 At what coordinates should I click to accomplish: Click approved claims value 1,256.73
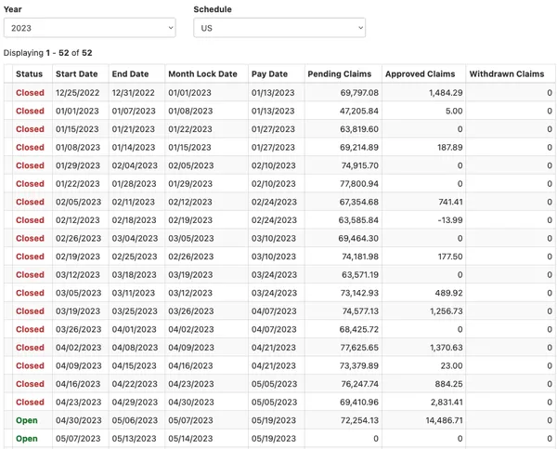[x=447, y=310]
